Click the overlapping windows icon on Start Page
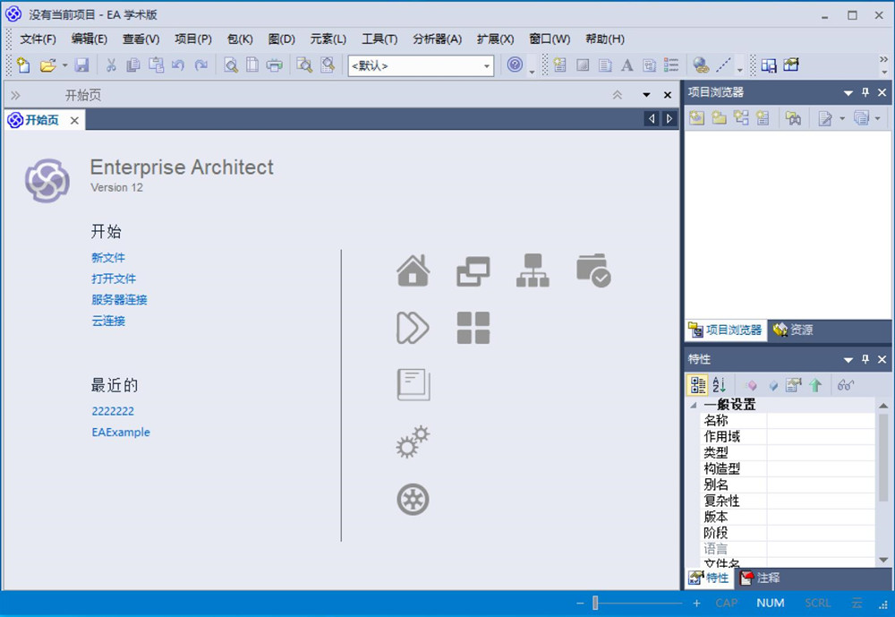Screen dimensions: 895x617 [473, 271]
